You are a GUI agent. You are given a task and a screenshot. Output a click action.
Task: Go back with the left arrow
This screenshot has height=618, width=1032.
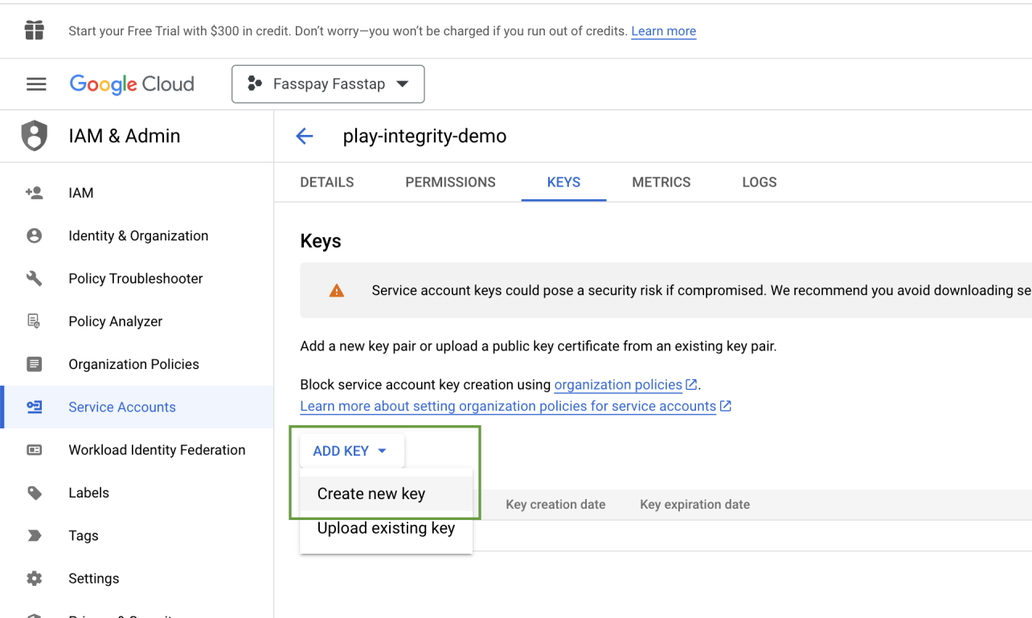point(305,137)
